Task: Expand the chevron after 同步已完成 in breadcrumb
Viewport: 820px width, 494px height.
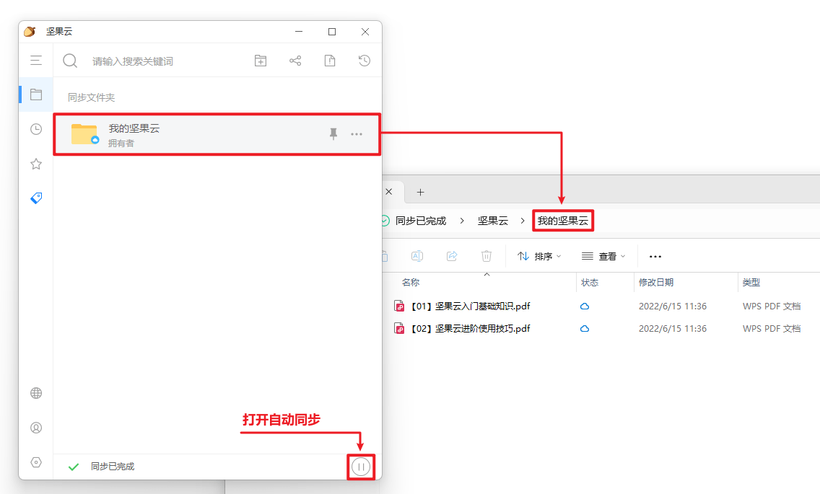Action: (462, 221)
